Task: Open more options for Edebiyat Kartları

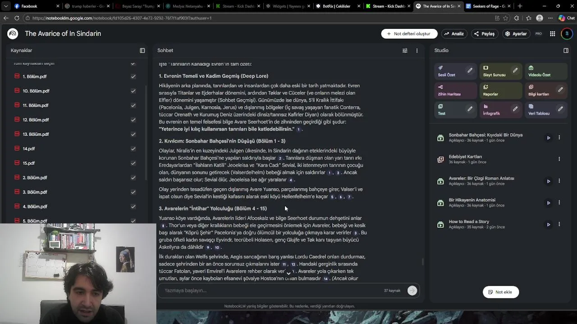Action: point(559,159)
